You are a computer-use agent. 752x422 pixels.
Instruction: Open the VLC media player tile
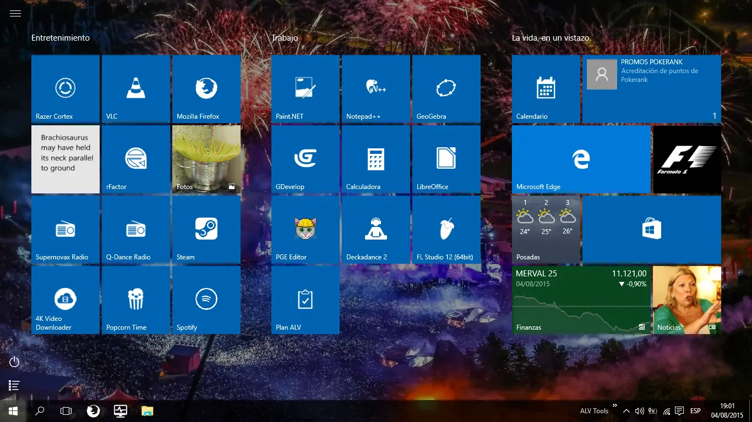coord(135,88)
